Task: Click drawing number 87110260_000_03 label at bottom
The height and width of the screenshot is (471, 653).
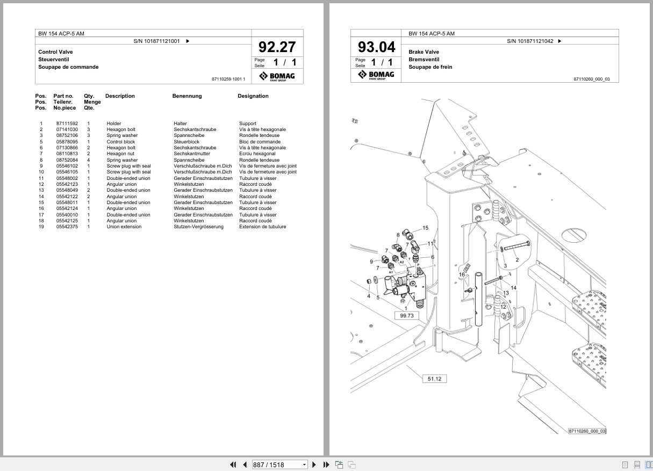Action: (587, 431)
